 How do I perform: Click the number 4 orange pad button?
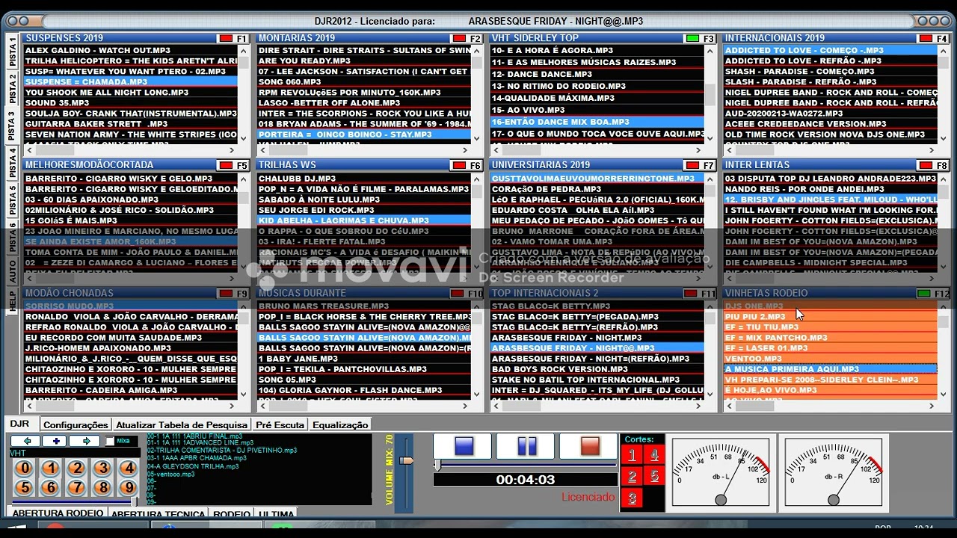pos(129,469)
